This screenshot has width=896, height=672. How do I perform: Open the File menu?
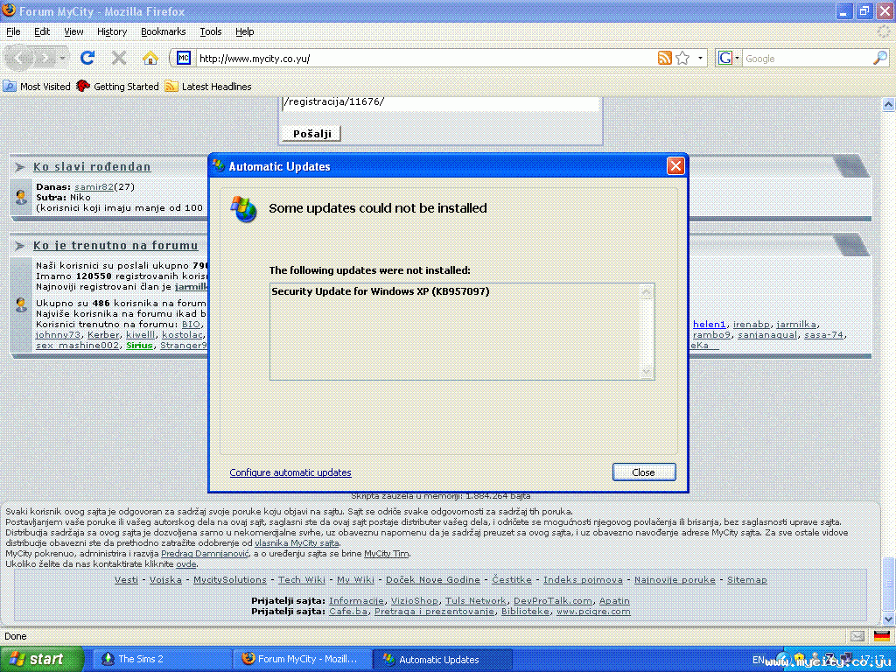pos(13,32)
